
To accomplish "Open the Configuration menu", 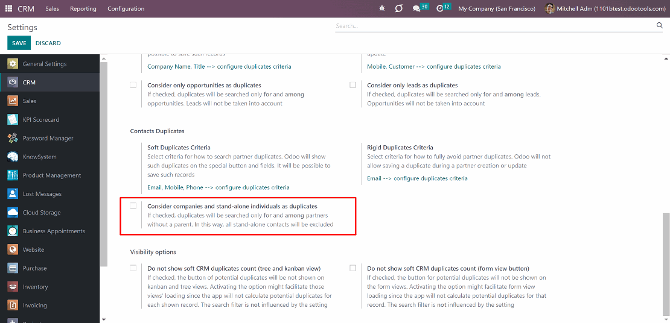I will [126, 8].
